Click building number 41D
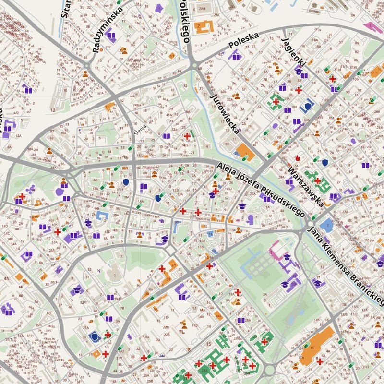The height and width of the screenshot is (384, 384). click(107, 232)
